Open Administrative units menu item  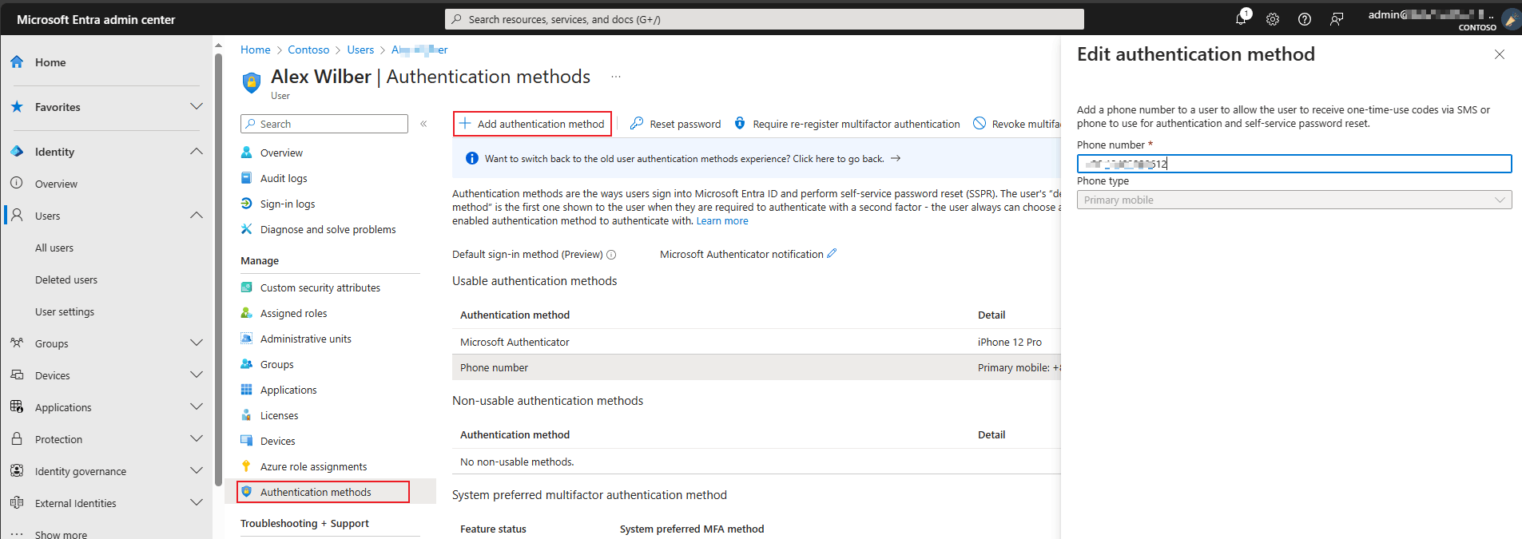305,339
